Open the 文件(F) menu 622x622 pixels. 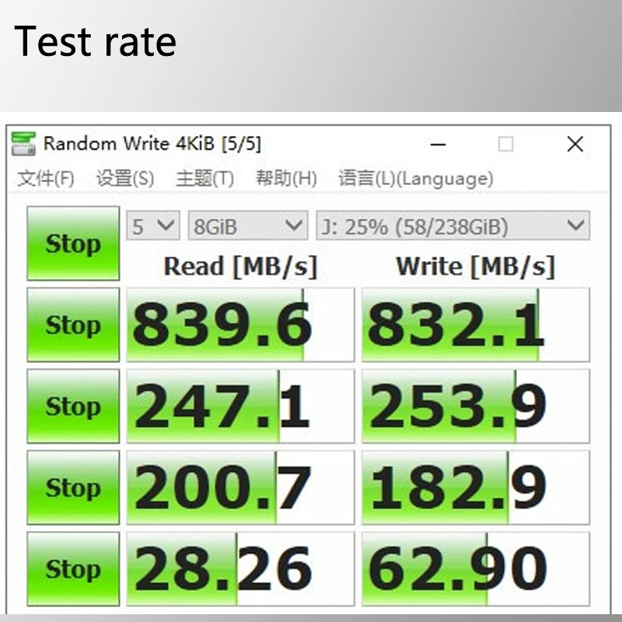46,178
